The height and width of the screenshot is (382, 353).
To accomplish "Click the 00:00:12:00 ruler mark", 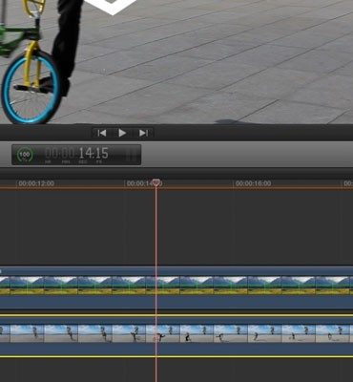I will 36,183.
